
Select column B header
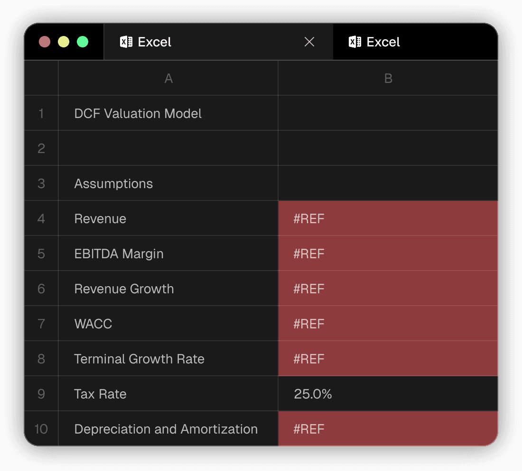tap(388, 78)
